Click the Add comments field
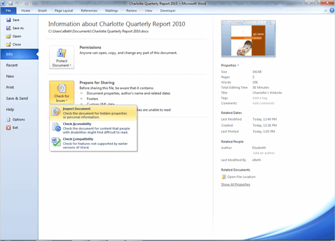 tap(263, 103)
